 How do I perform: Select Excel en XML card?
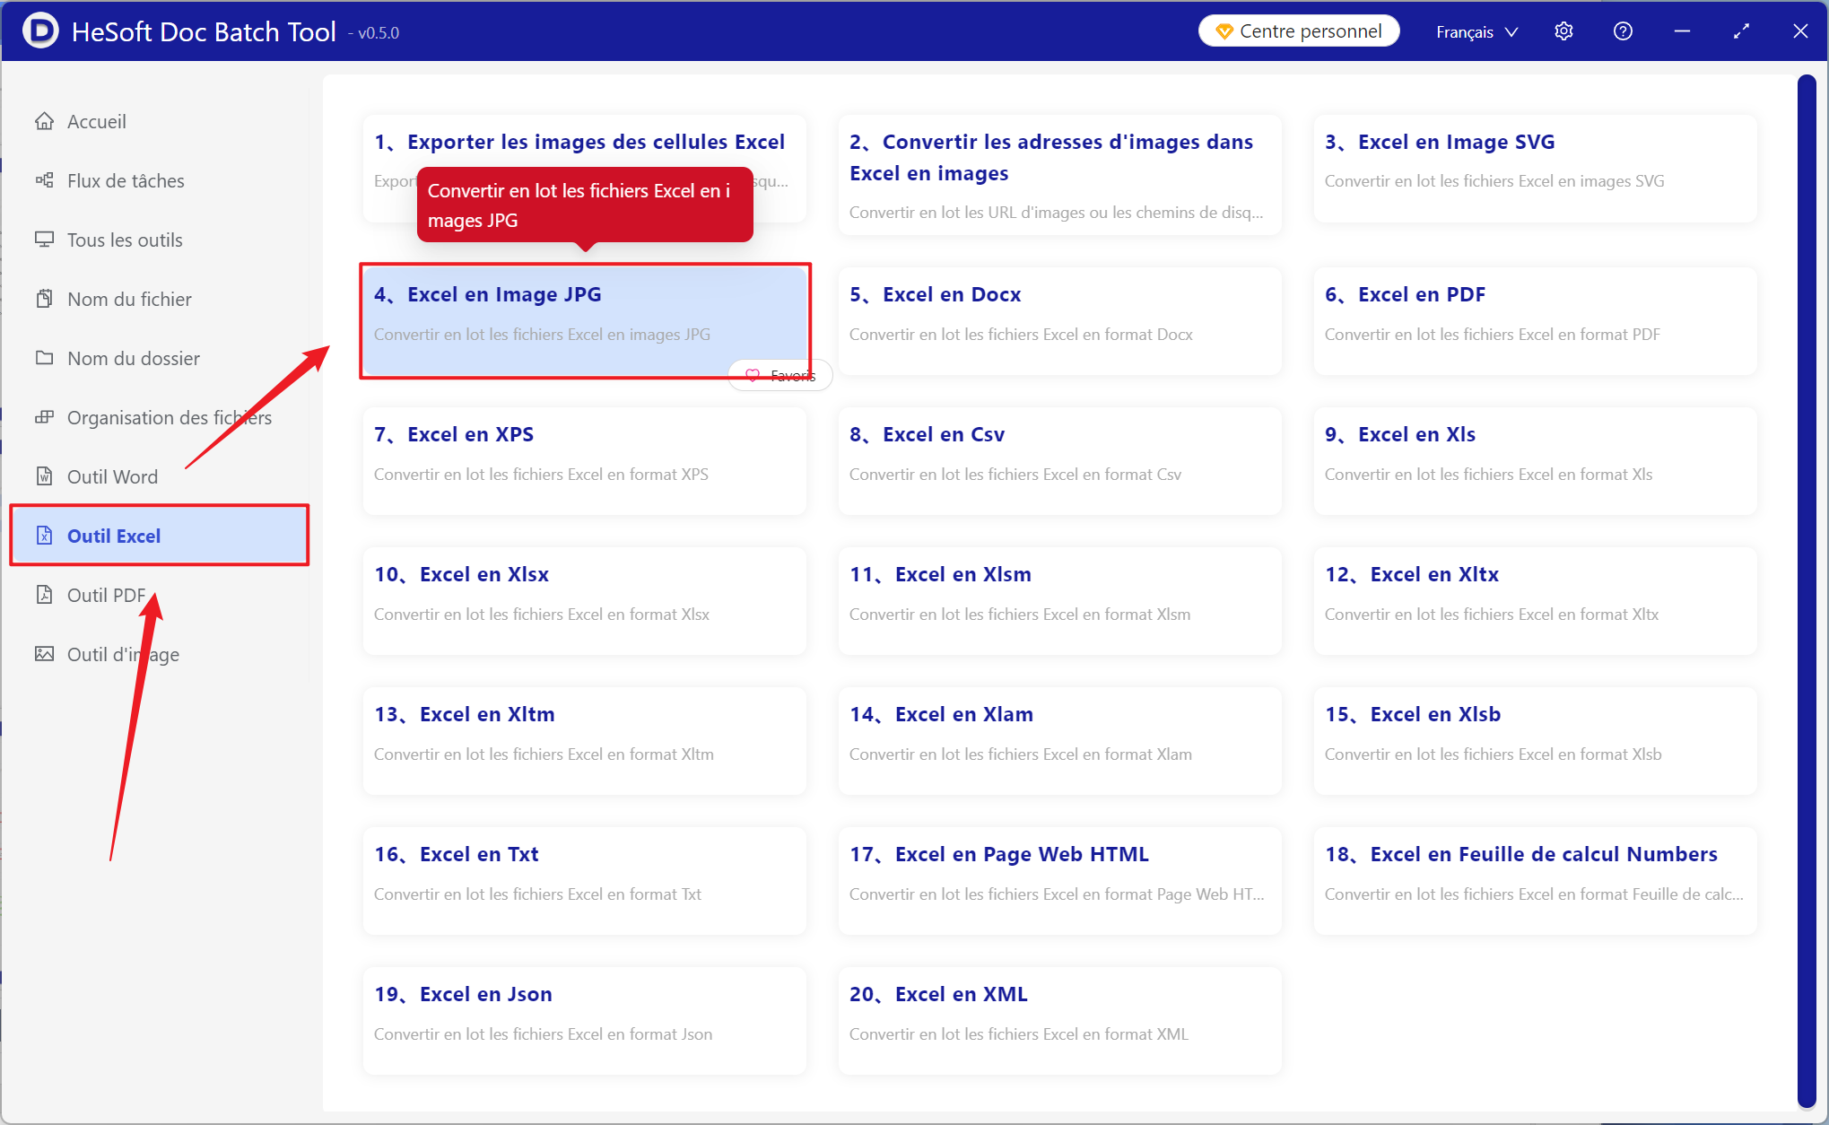tap(1059, 1021)
